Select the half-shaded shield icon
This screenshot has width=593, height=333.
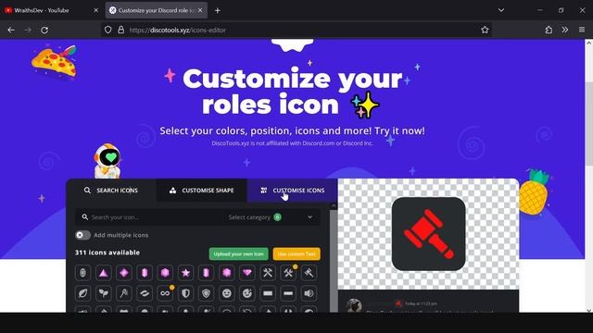(185, 293)
